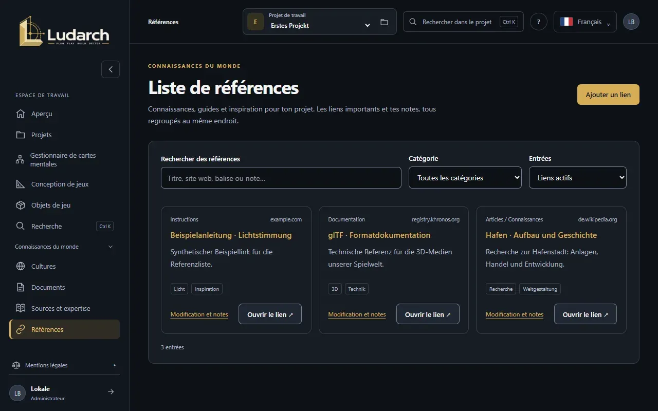Open Conception de jeux in sidebar
The height and width of the screenshot is (411, 658).
[x=64, y=184]
